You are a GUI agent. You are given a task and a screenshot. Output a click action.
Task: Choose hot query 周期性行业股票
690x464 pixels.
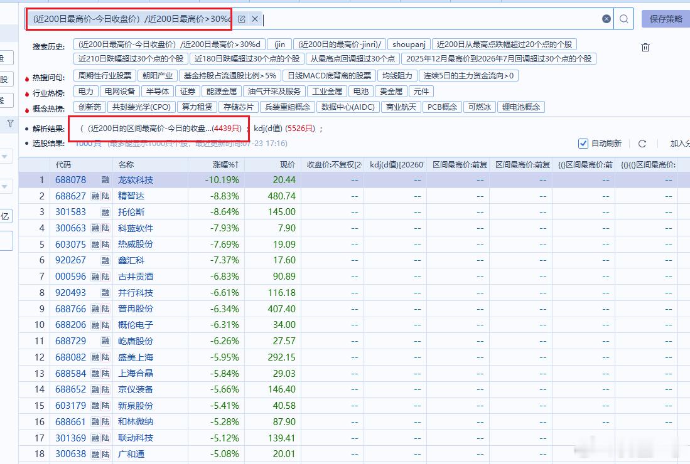coord(105,76)
